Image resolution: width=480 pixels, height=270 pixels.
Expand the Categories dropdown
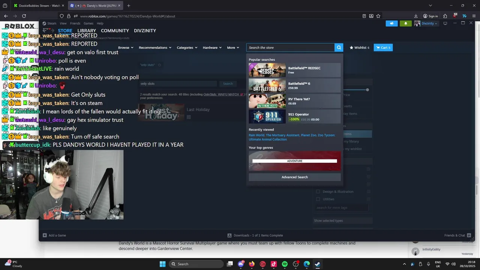tap(187, 48)
